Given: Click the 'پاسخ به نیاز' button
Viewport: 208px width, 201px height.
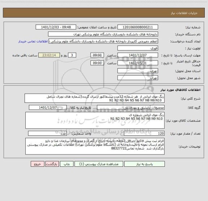Looking at the screenshot, I should 144,164.
